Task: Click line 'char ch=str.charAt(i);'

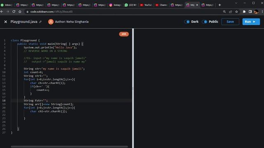Action: coord(48,83)
